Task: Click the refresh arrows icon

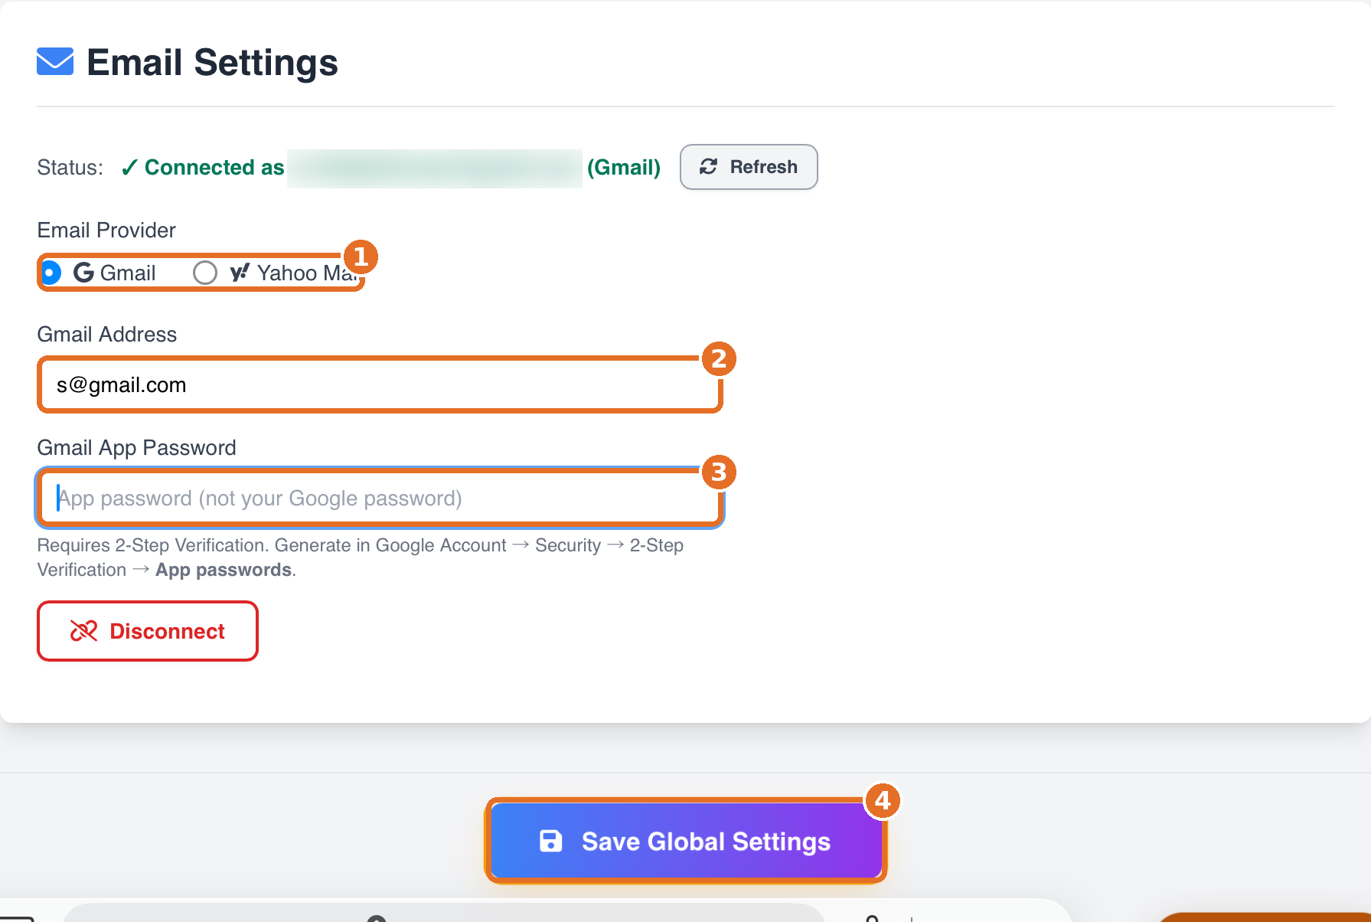Action: pyautogui.click(x=709, y=167)
